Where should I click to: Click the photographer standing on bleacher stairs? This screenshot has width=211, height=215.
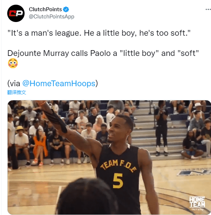point(161,128)
